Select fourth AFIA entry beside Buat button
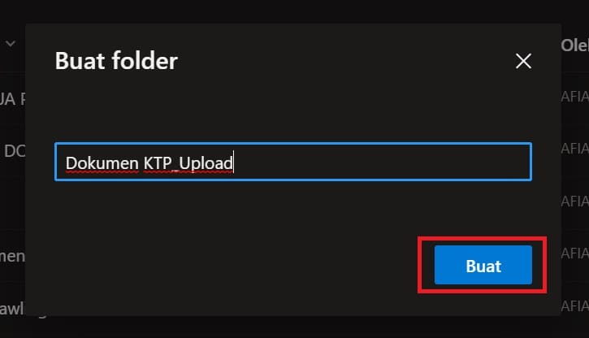Viewport: 589px width, 338px height. click(x=574, y=253)
